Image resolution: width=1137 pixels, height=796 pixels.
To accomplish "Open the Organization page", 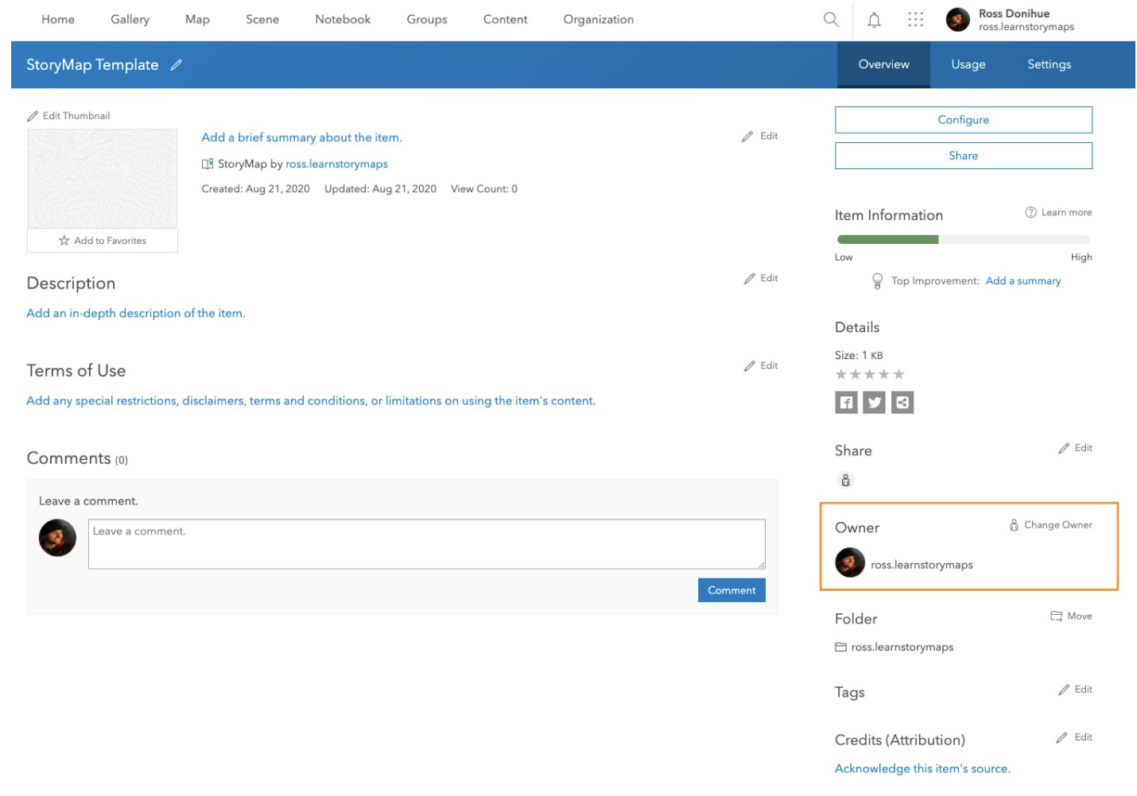I will pos(599,19).
